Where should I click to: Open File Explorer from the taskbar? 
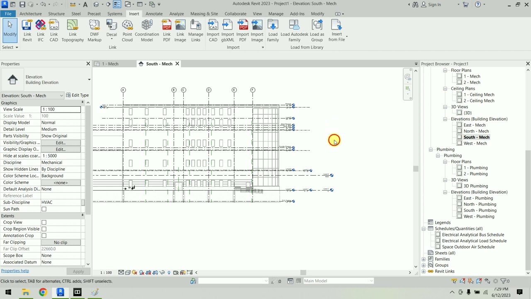(26, 292)
